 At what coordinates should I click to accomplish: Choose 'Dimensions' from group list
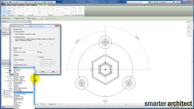point(17,74)
